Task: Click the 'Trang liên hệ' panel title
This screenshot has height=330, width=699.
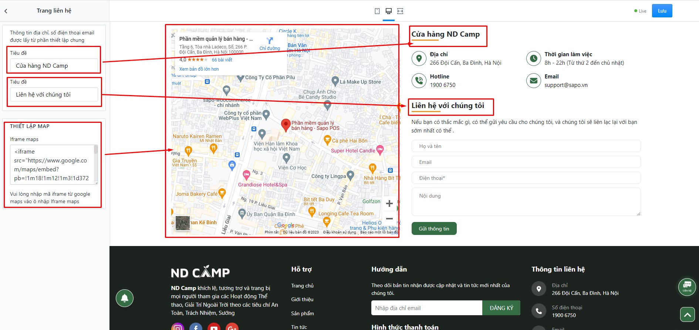Action: pos(54,11)
